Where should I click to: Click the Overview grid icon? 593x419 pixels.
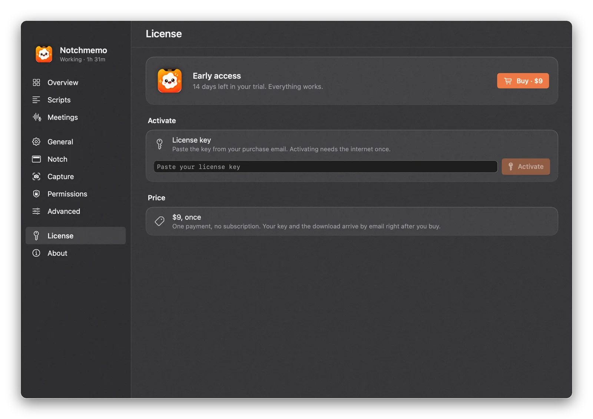pos(36,82)
